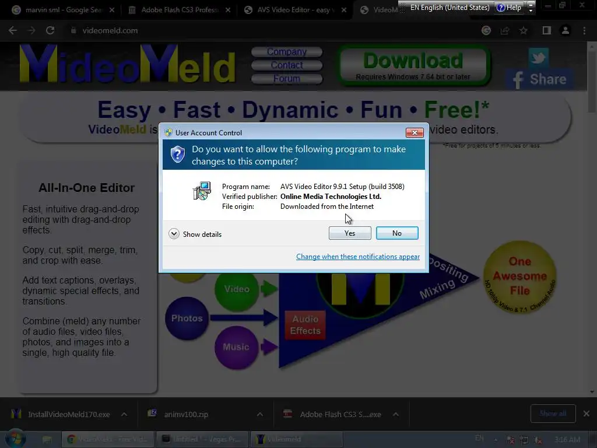Close the downloads bar
Screen dimensions: 597x448
point(587,414)
